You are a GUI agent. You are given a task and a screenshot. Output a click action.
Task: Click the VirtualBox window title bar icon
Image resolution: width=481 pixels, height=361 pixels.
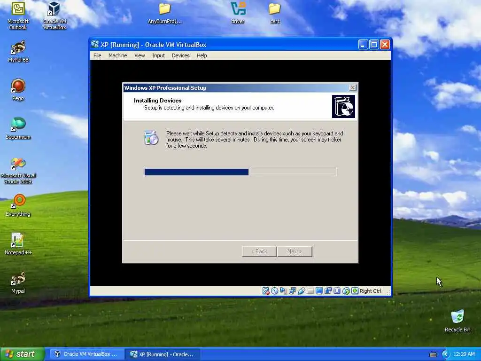(x=95, y=45)
